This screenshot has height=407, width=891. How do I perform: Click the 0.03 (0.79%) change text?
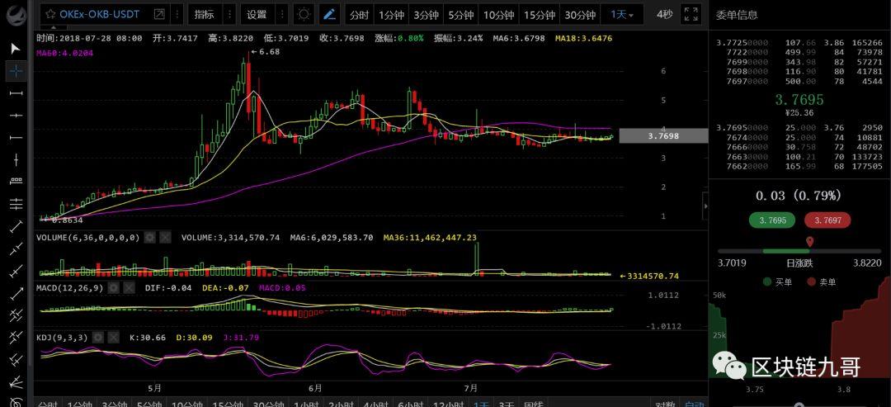coord(798,196)
